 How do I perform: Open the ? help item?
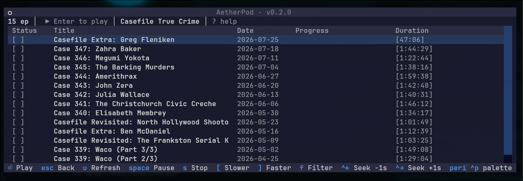click(x=224, y=21)
